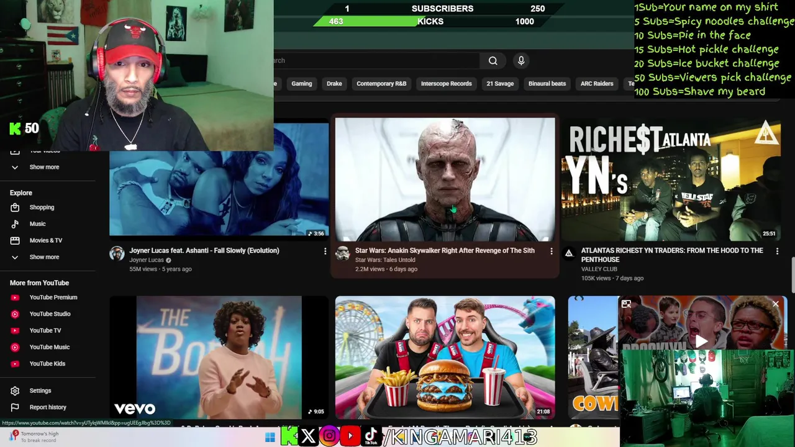Play the miniplayer video
This screenshot has width=795, height=447.
(701, 341)
